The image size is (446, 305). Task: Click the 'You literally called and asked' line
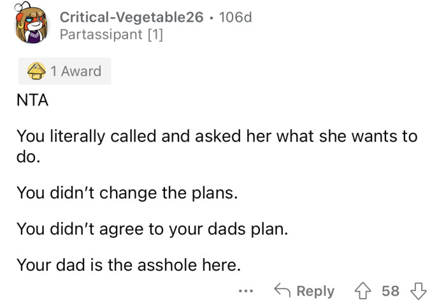tap(217, 136)
